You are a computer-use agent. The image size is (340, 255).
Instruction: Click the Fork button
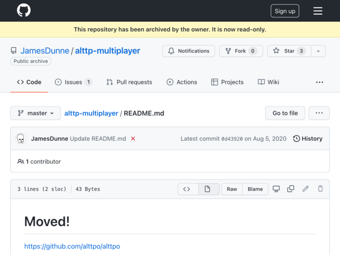[241, 51]
